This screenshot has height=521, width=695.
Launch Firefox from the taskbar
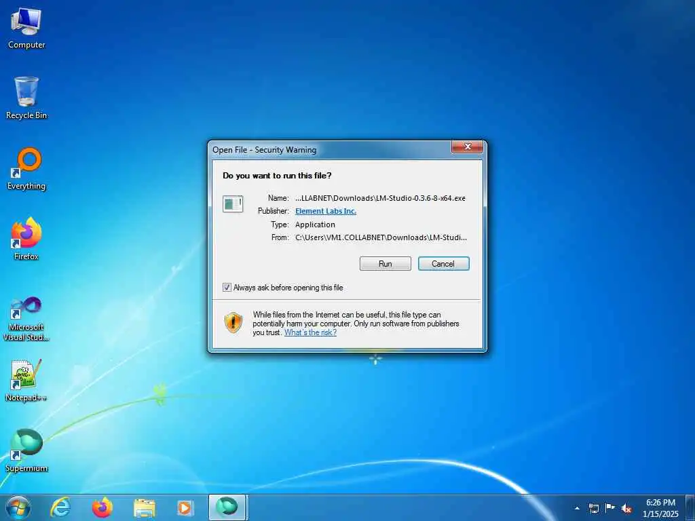[102, 507]
